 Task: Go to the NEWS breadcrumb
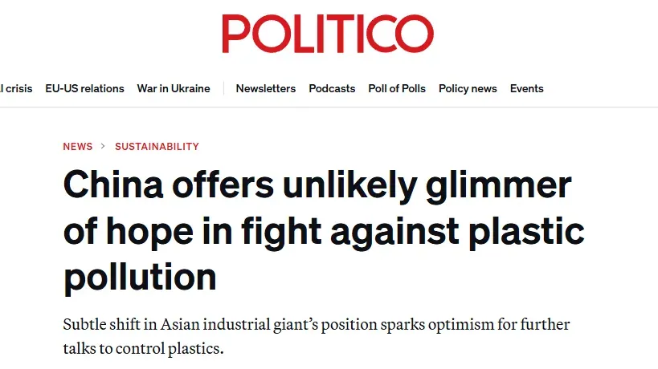tap(78, 147)
